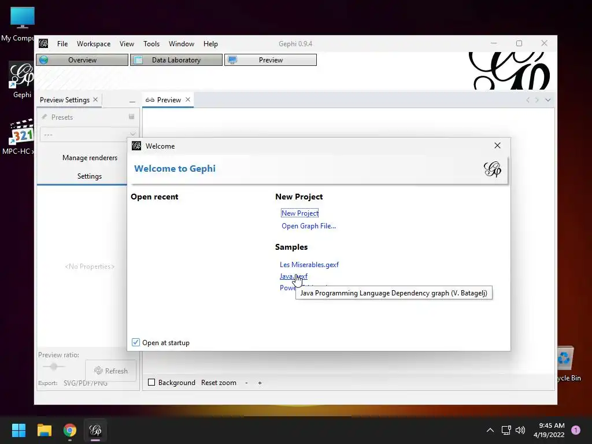Image resolution: width=592 pixels, height=444 pixels.
Task: Click the Data Laboratory table icon
Action: point(138,60)
